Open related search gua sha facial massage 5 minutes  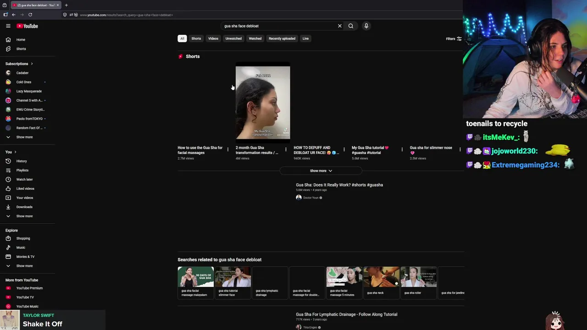pos(344,282)
